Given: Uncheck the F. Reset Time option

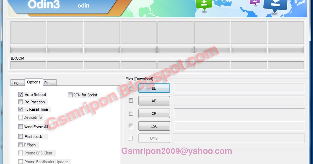Looking at the screenshot, I should (x=20, y=109).
